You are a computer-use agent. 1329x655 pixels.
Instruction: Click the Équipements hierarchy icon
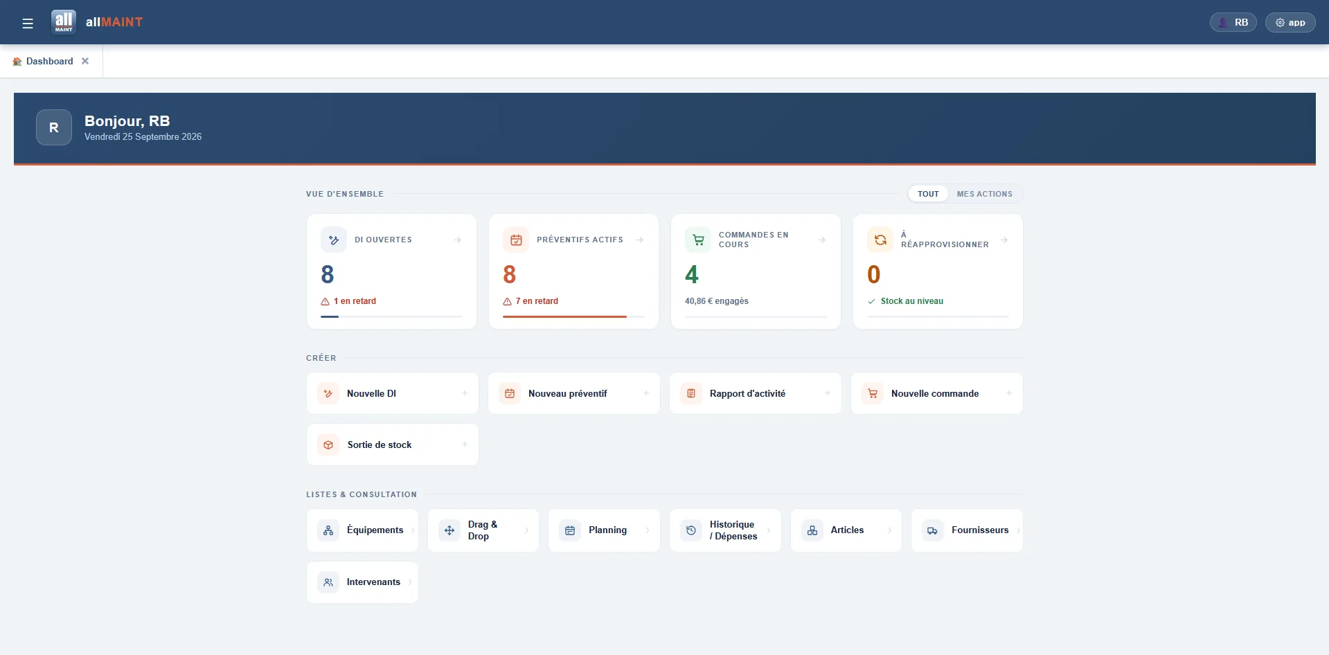[x=328, y=530]
